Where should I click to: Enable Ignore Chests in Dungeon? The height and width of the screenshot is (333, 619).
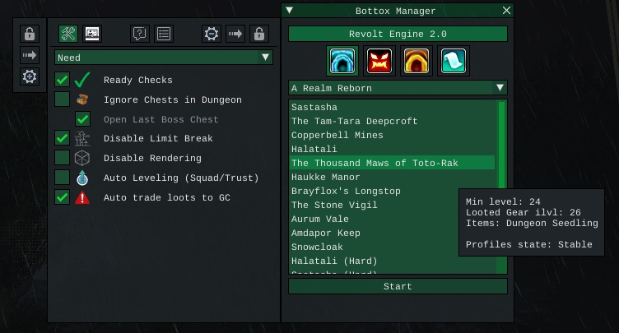click(62, 99)
